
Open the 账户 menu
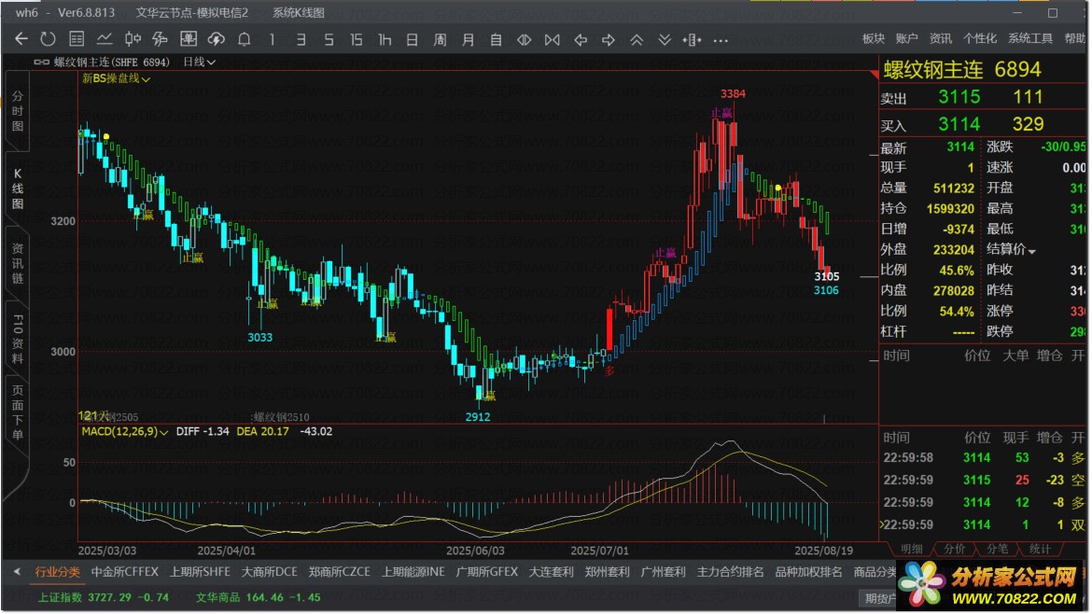click(x=907, y=39)
